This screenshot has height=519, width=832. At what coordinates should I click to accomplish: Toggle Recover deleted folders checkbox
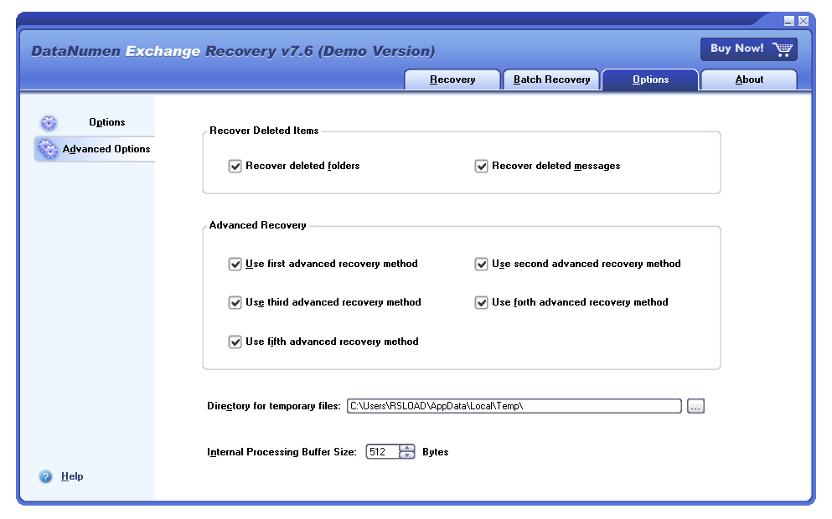[x=235, y=167]
